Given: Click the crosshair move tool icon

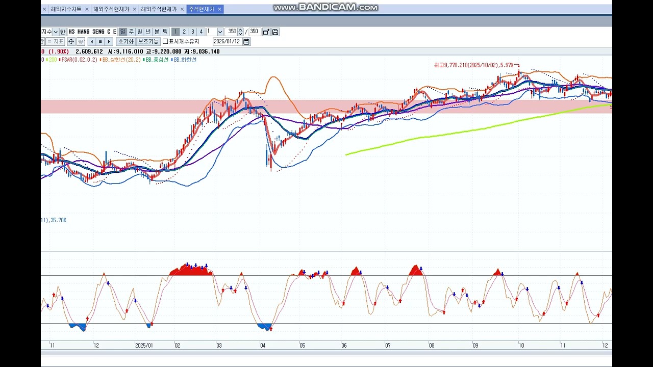Looking at the screenshot, I should (71, 42).
